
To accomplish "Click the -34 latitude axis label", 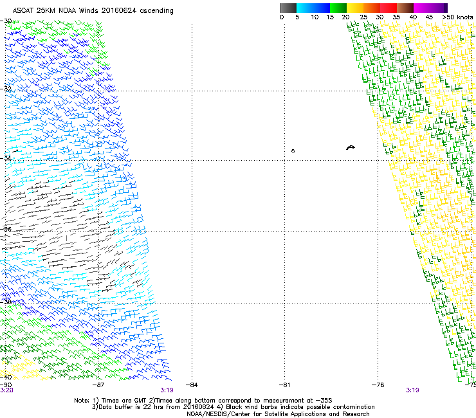I will coord(6,158).
